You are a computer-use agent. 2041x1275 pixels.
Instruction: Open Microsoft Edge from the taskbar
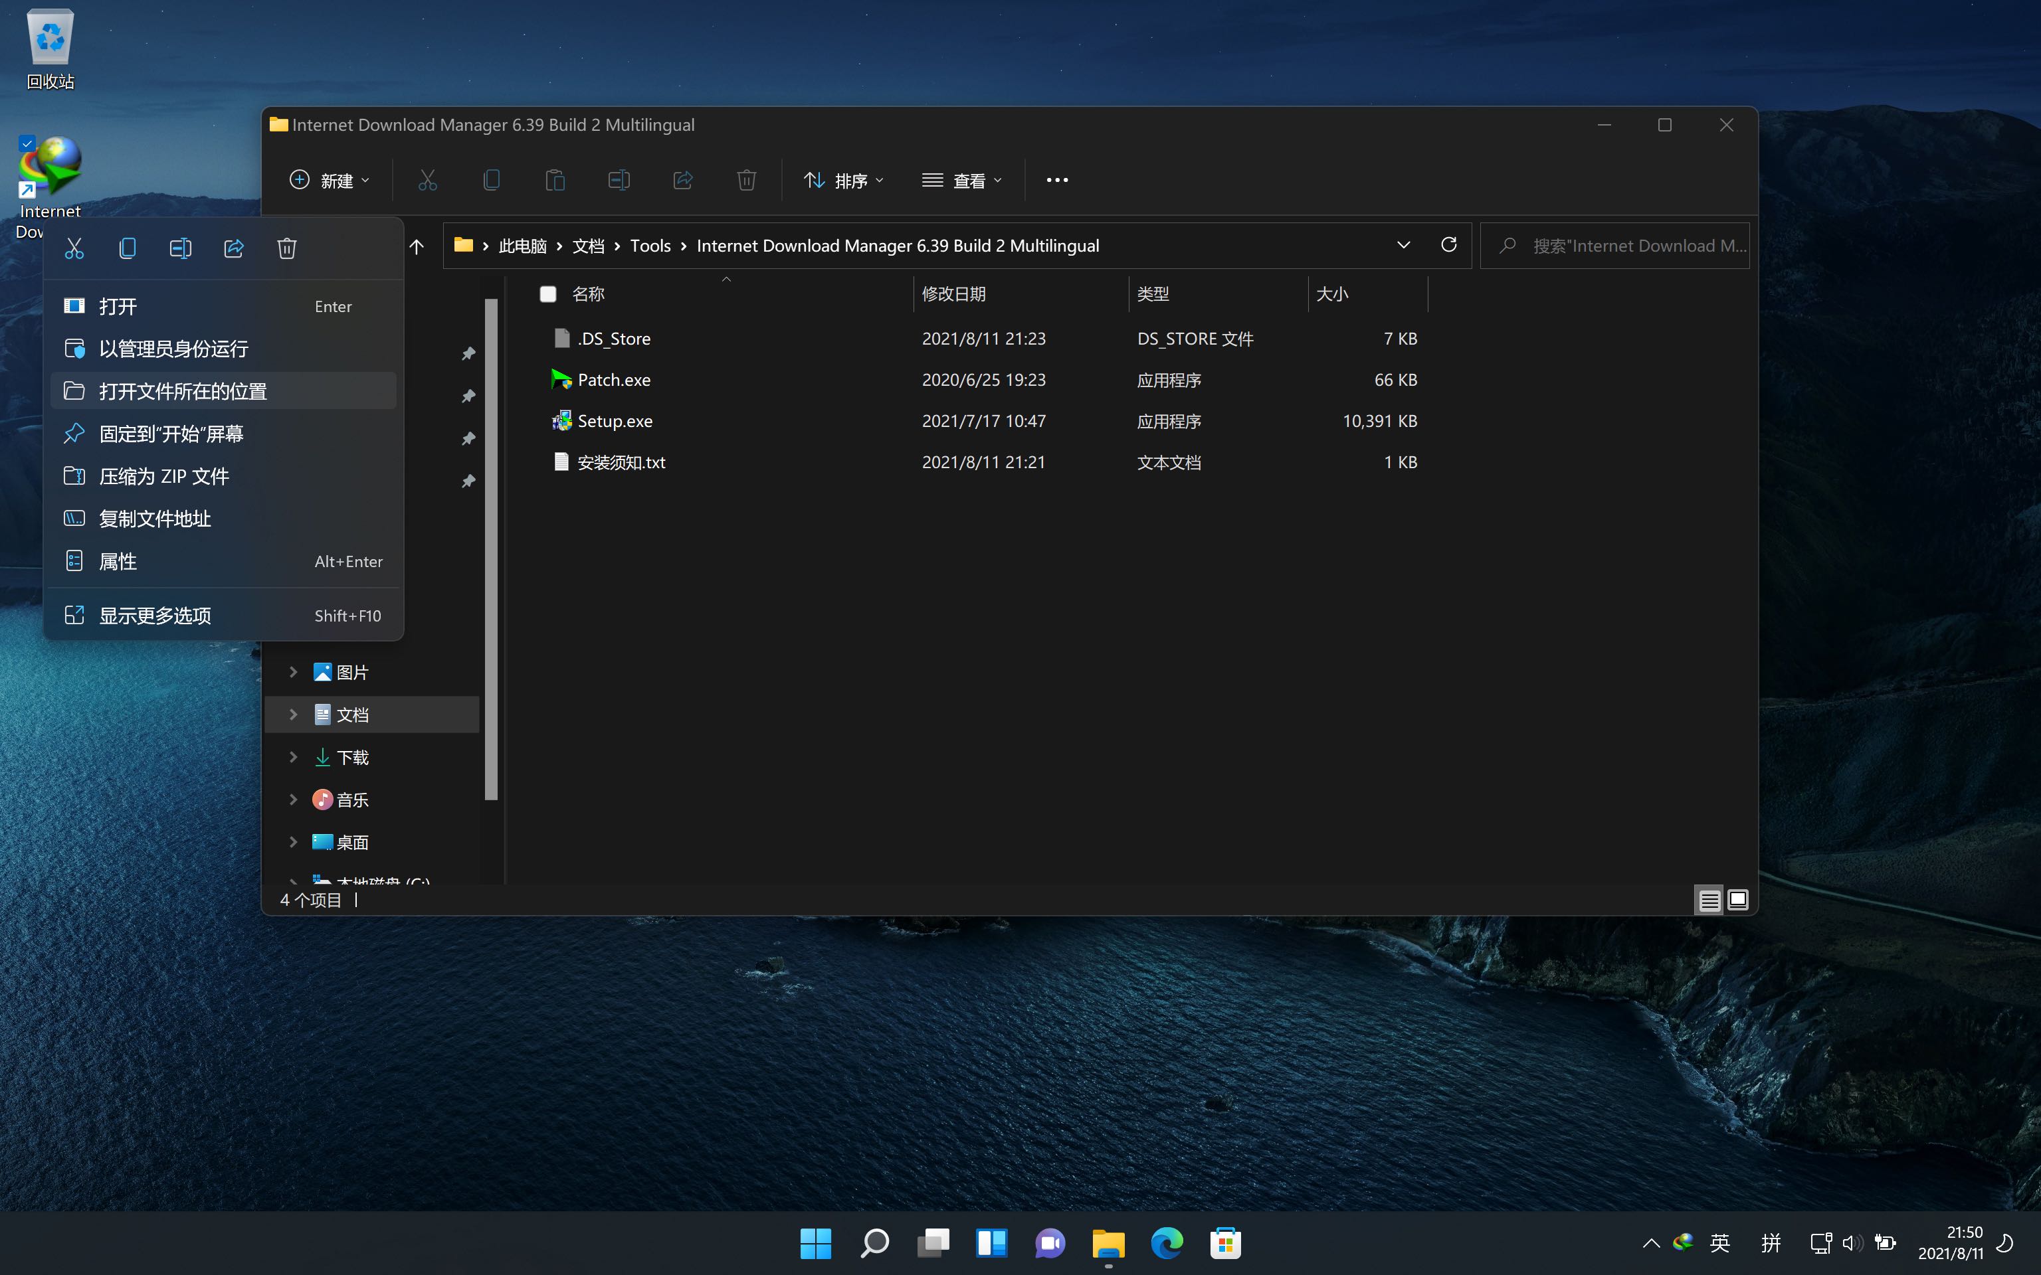click(1167, 1243)
